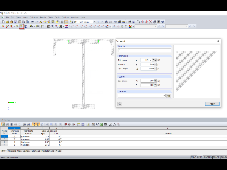Open the Help menu
The width and height of the screenshot is (227, 170).
point(82,17)
